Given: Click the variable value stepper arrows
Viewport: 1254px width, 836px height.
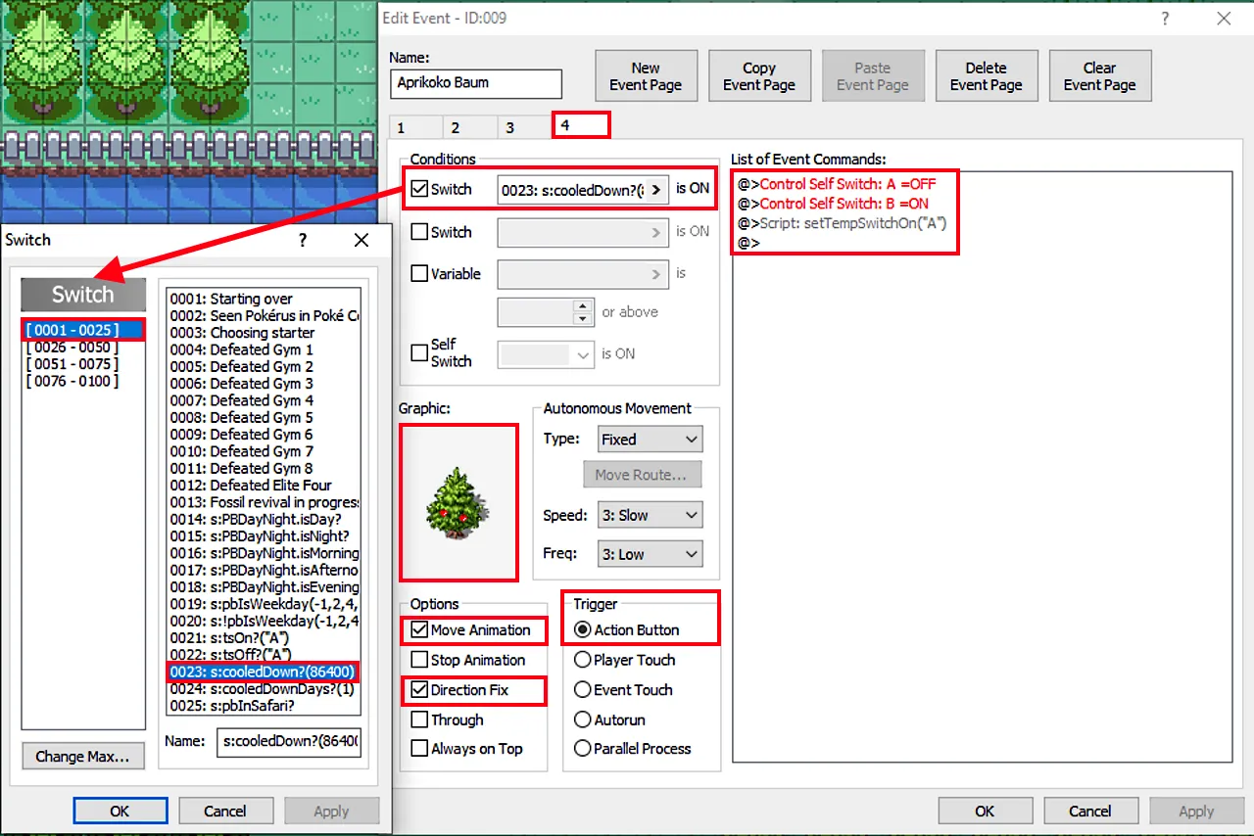Looking at the screenshot, I should [x=583, y=312].
